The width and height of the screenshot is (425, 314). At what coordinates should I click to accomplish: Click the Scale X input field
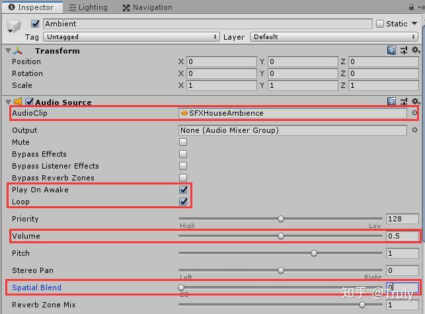221,85
